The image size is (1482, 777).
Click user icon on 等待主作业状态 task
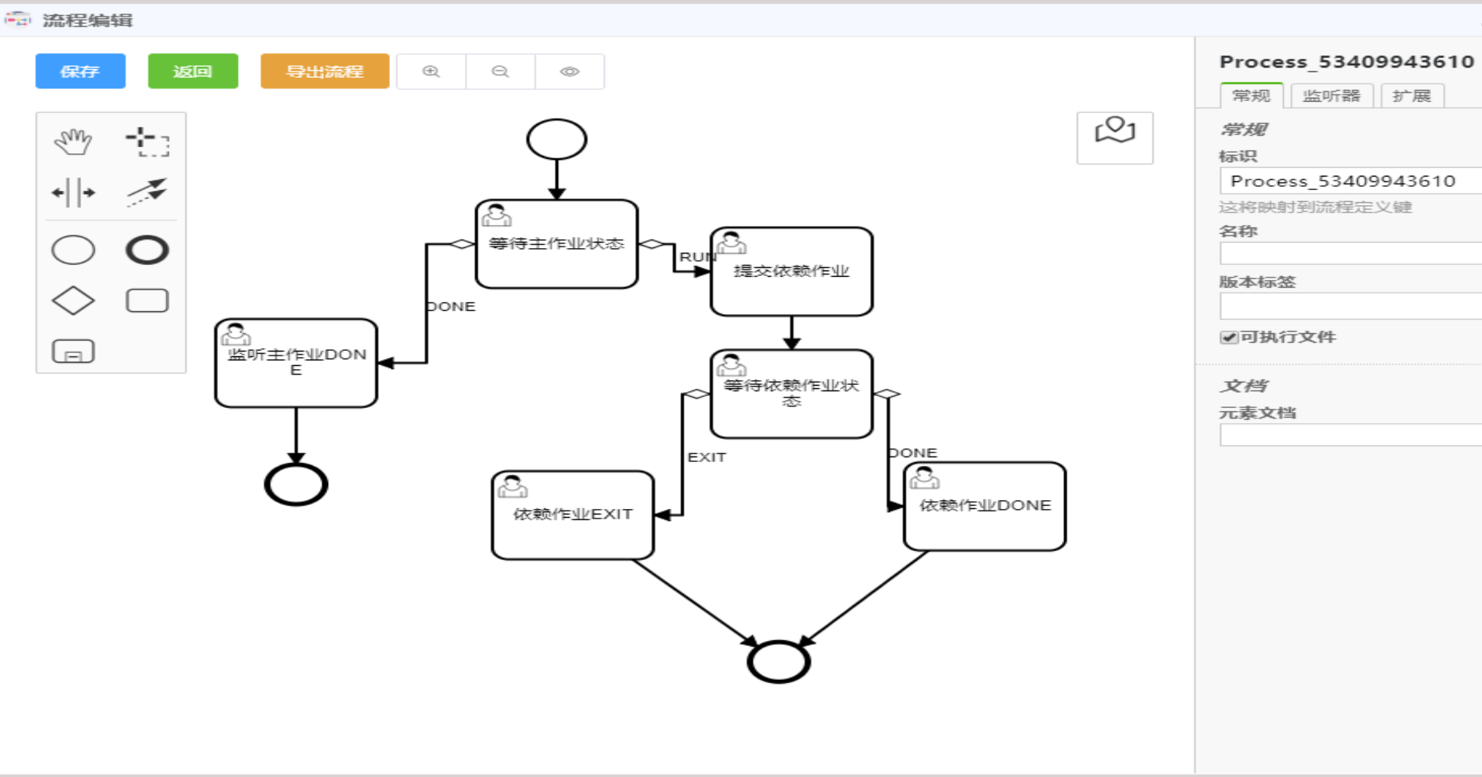click(497, 216)
